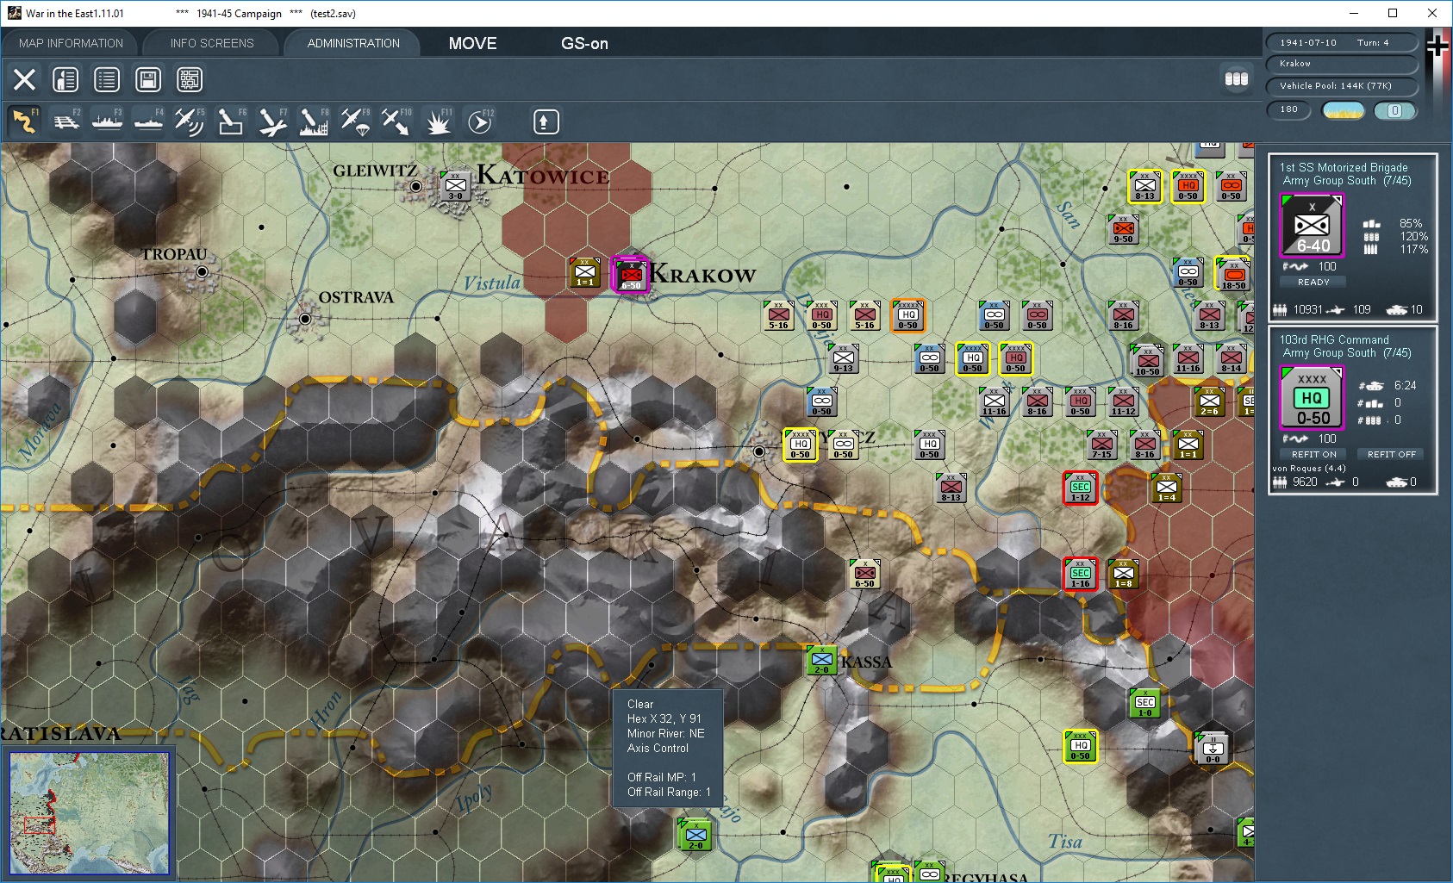Click the floppy disk save game icon

pyautogui.click(x=148, y=80)
